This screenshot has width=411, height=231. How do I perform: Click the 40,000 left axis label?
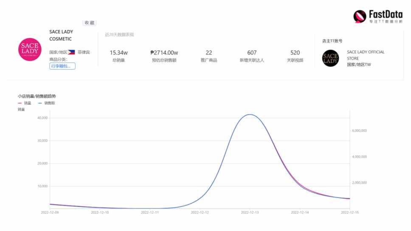pyautogui.click(x=42, y=118)
